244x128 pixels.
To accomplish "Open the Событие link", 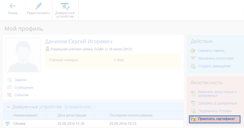I will (22, 95).
